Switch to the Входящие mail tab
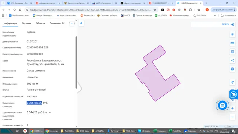Screen dimensions: 238x134 (20, 3)
